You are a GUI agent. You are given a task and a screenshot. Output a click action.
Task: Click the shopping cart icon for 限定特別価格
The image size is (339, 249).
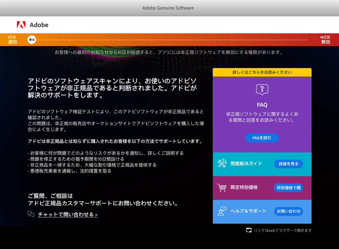point(222,187)
